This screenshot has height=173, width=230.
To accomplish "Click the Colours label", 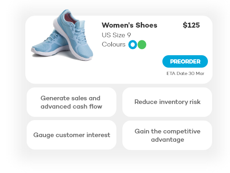I will click(114, 44).
